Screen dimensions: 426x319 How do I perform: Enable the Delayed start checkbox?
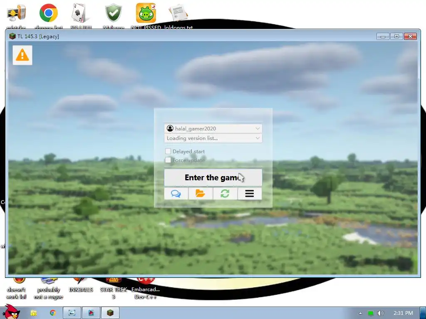tap(168, 151)
